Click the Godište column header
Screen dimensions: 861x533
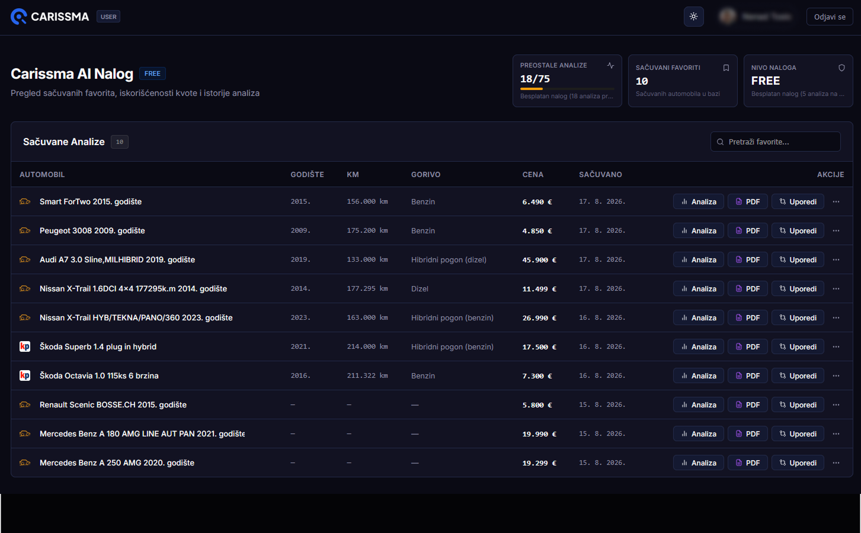[307, 175]
